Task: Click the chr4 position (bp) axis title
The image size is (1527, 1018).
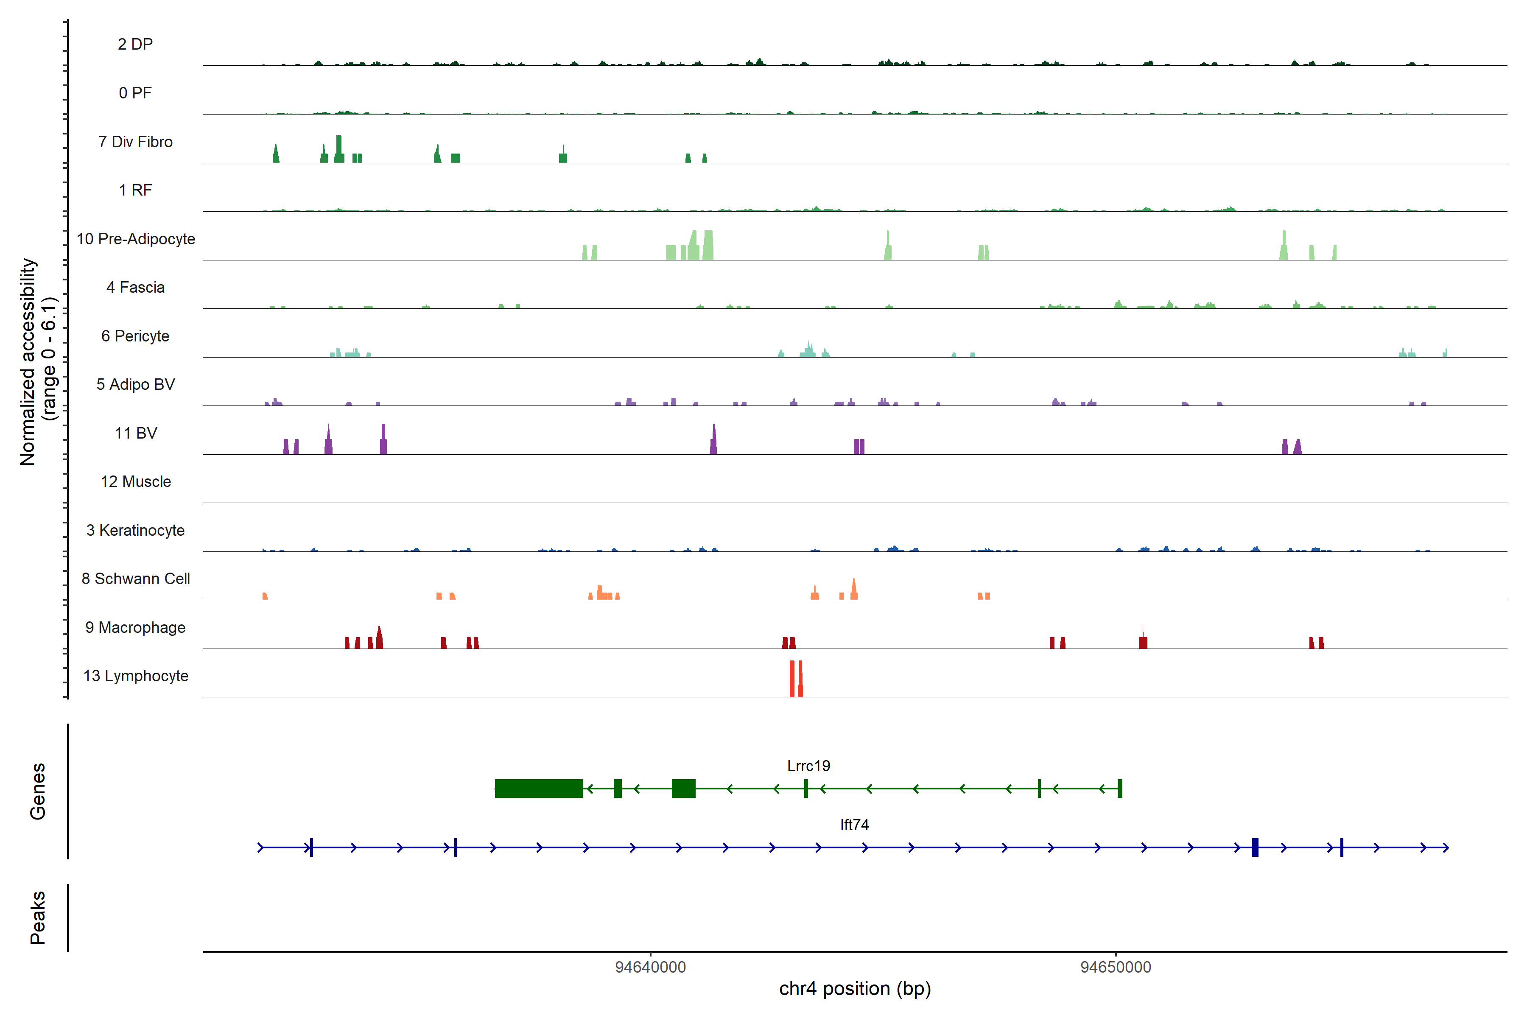Action: [854, 989]
